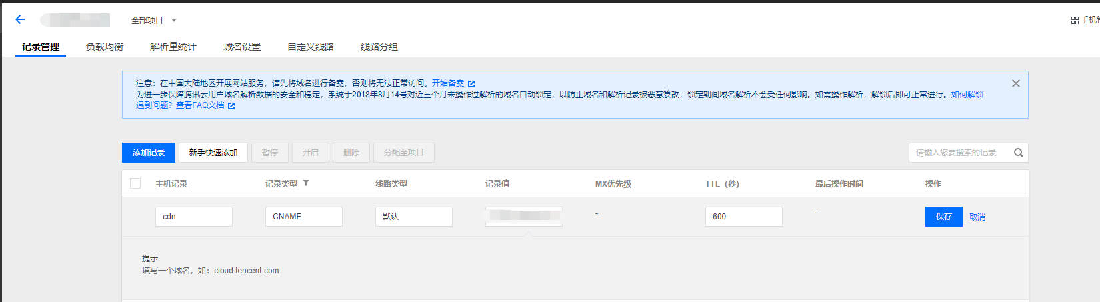1100x302 pixels.
Task: Dismiss the notice banner with X
Action: tap(1015, 83)
